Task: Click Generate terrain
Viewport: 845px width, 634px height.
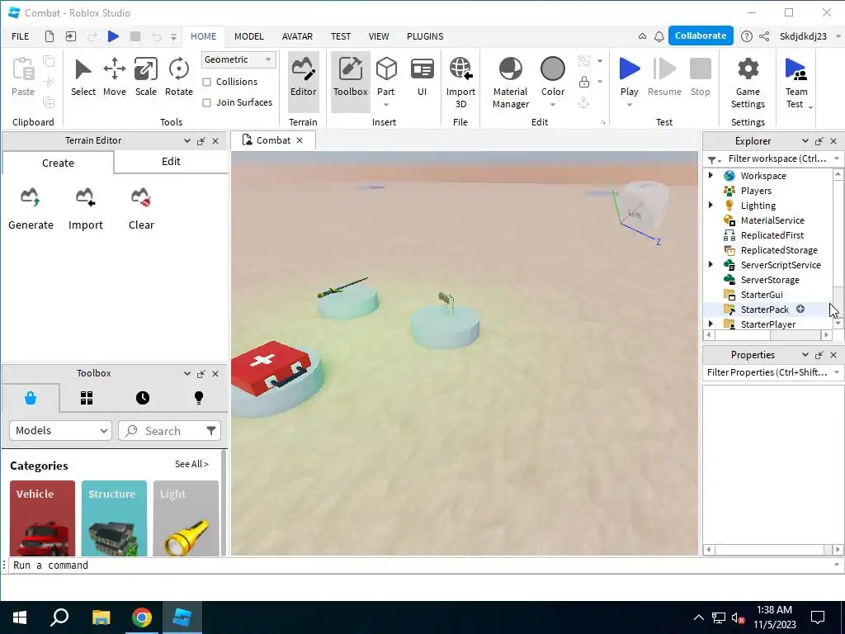Action: point(31,209)
